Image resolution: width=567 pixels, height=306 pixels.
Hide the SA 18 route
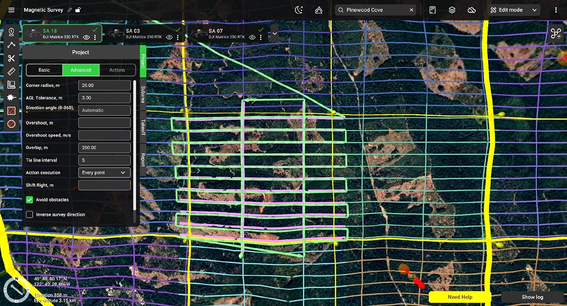coord(86,37)
